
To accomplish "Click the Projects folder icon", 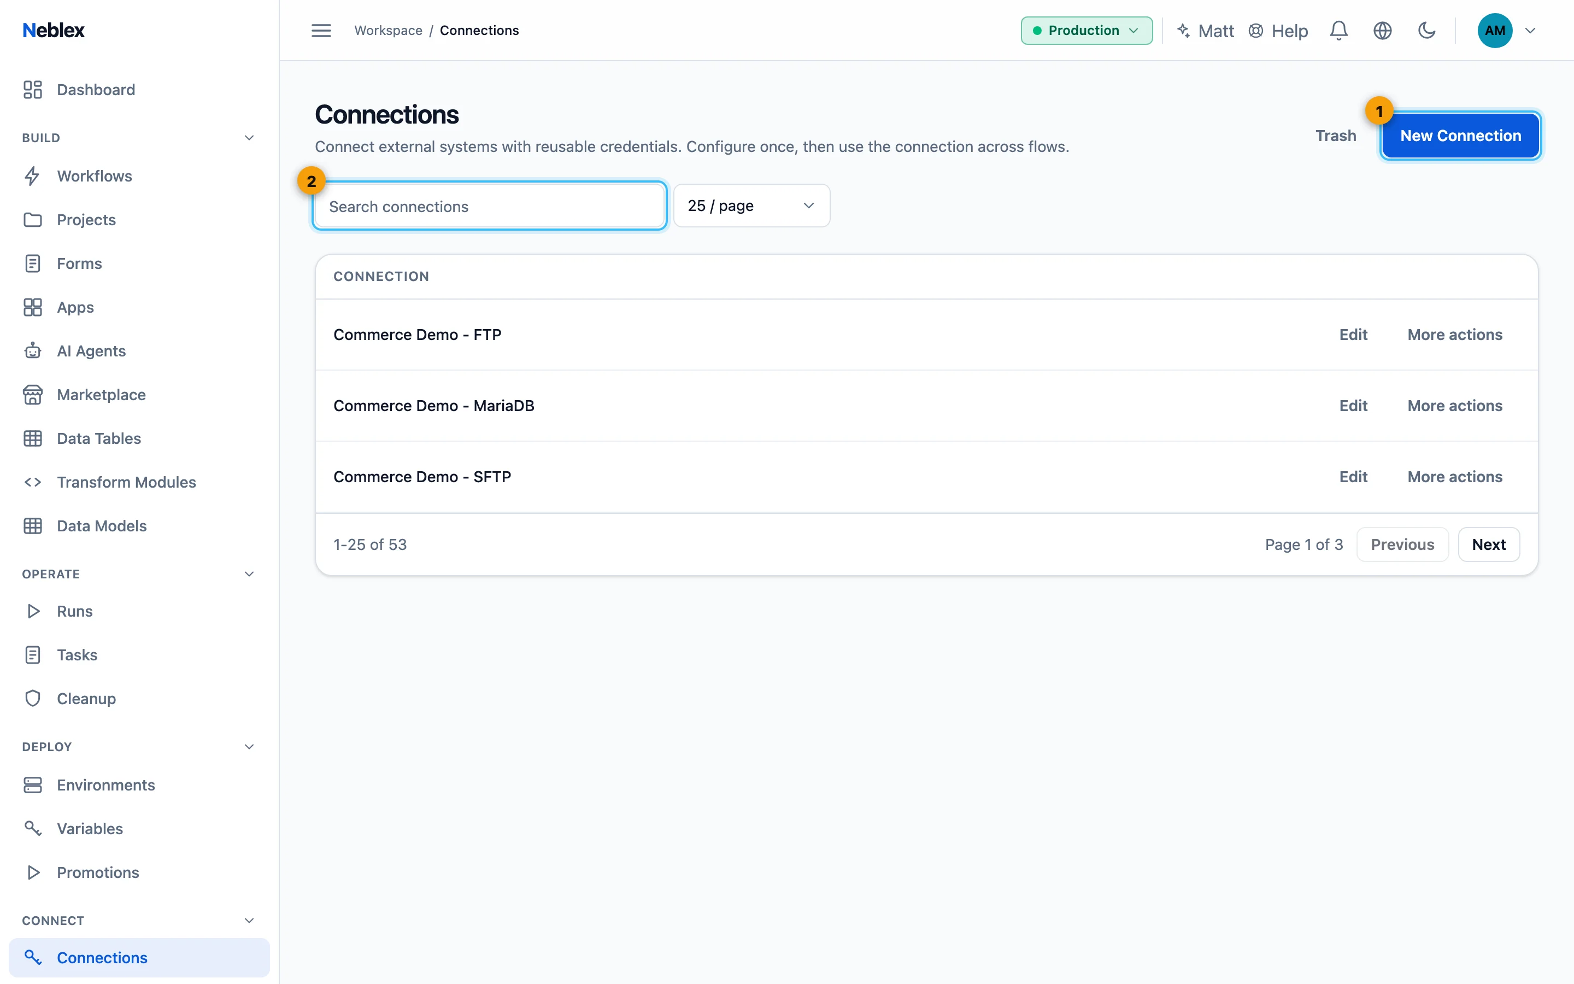I will (33, 220).
